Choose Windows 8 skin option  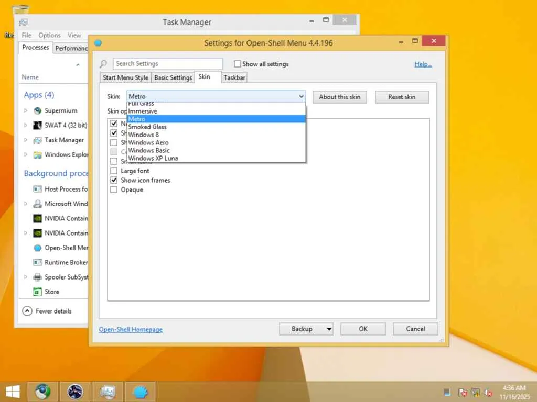click(216, 135)
